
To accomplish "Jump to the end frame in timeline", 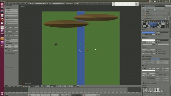I will (70, 95).
